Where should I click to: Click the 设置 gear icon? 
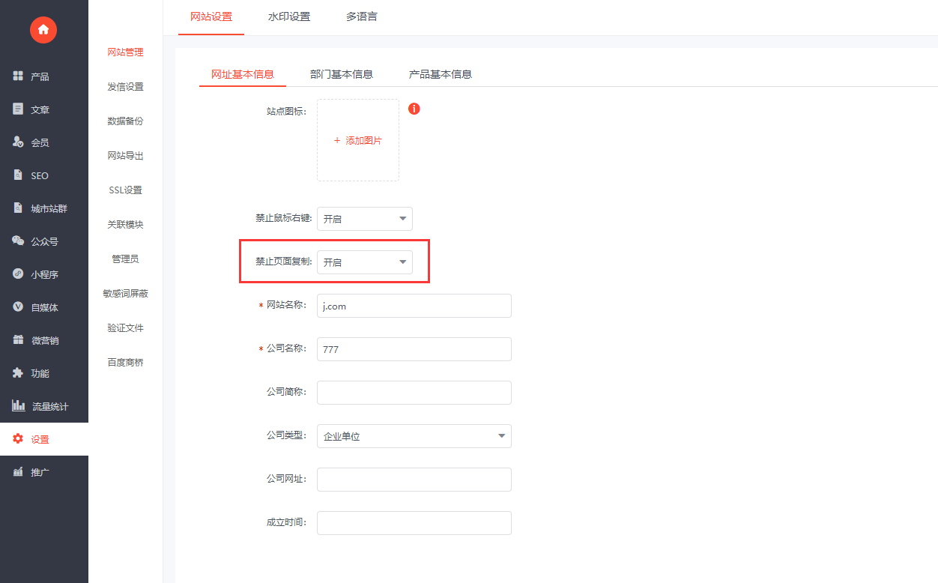18,439
